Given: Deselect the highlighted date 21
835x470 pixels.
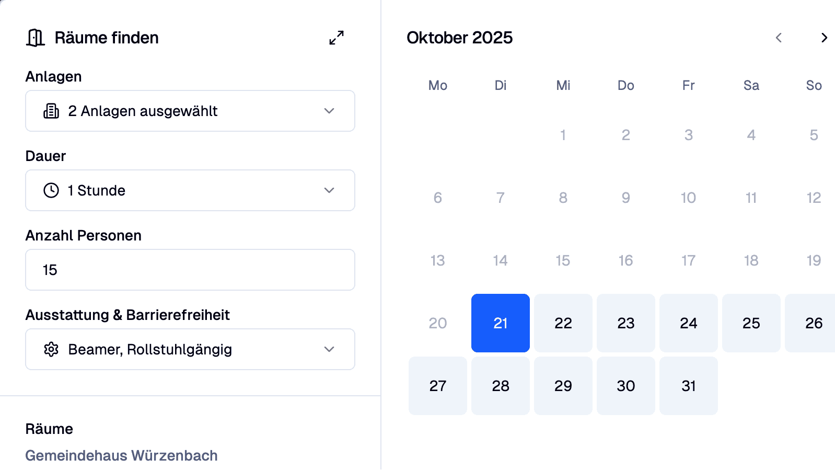Looking at the screenshot, I should pyautogui.click(x=500, y=323).
